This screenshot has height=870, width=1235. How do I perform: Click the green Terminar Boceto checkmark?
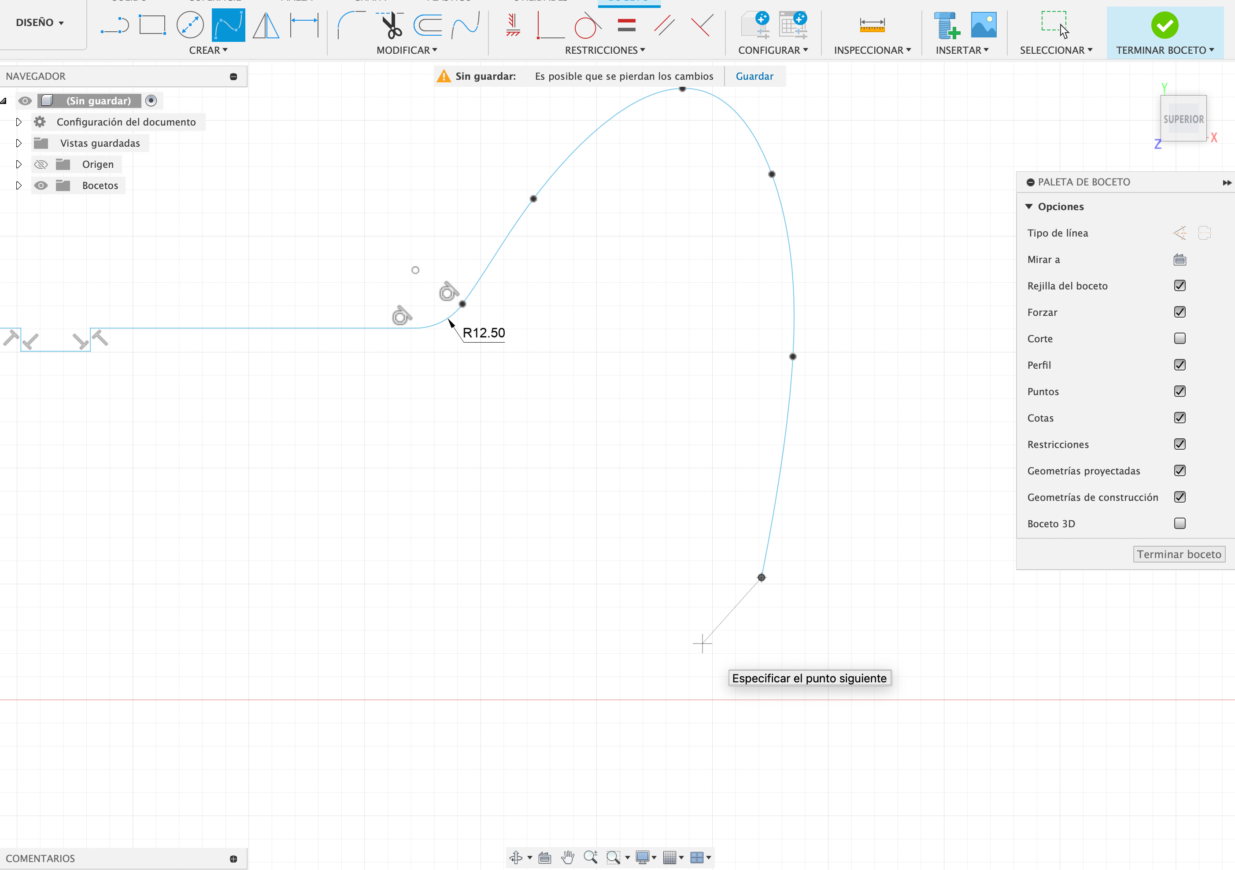pos(1165,25)
